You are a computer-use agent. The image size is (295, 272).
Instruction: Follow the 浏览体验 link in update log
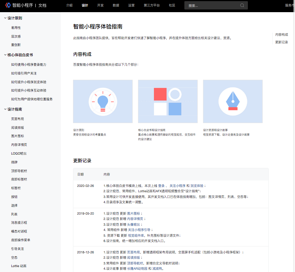coord(197,186)
